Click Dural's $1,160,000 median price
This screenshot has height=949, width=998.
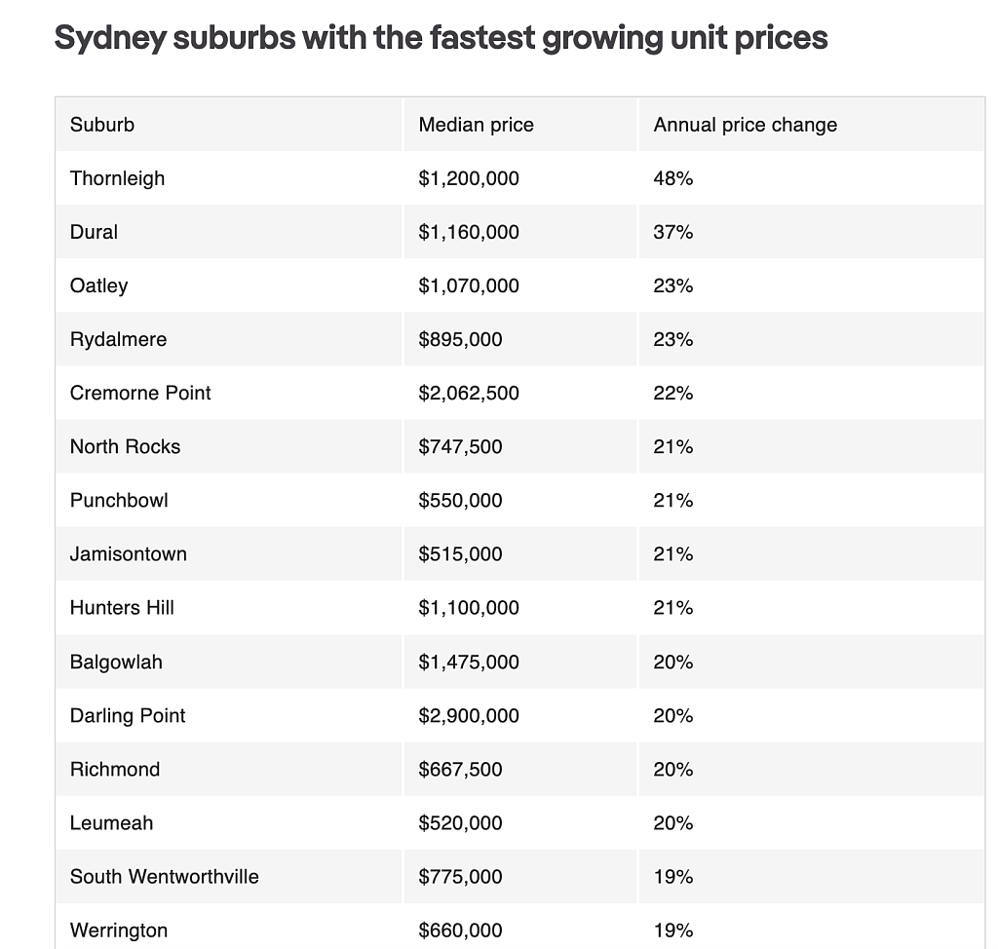point(469,232)
